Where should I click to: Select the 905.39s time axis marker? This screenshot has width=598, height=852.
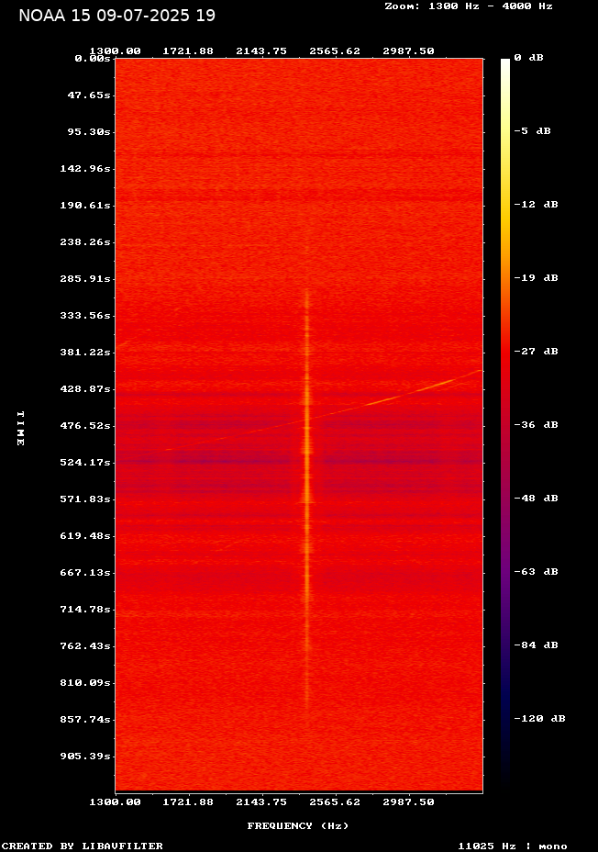(x=85, y=757)
